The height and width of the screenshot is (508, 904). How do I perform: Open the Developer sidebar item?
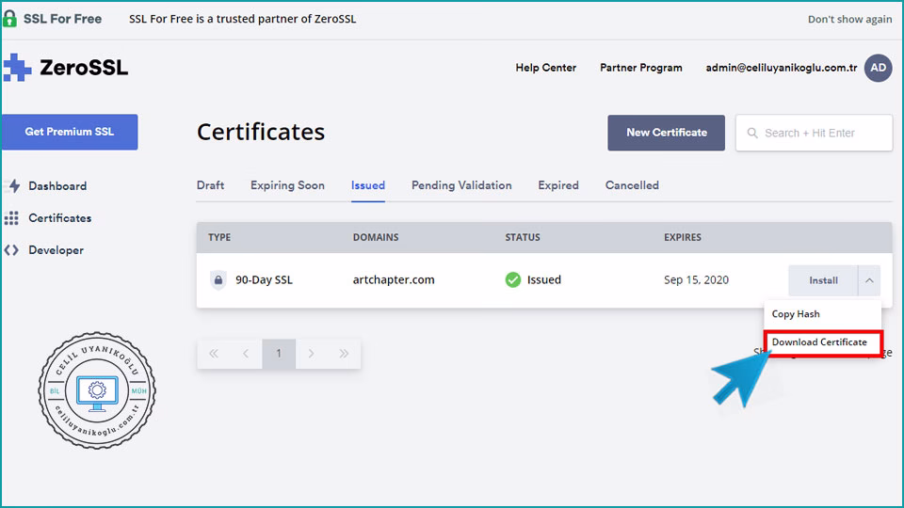tap(56, 250)
